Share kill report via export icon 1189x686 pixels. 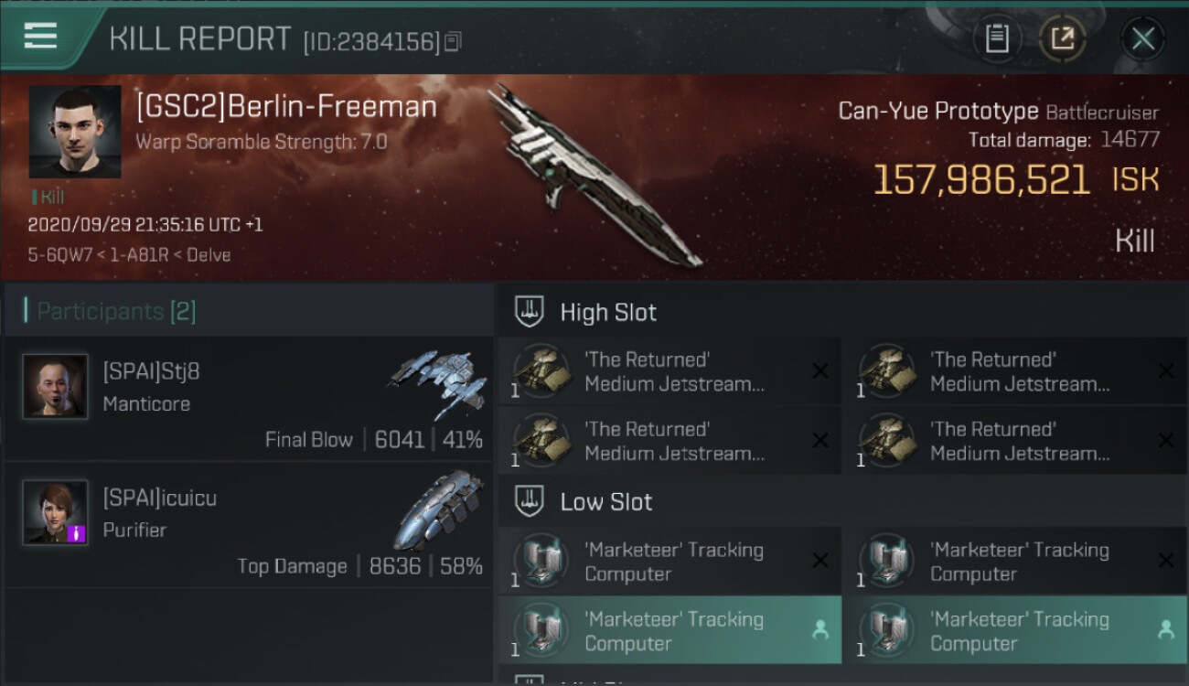(x=1062, y=38)
